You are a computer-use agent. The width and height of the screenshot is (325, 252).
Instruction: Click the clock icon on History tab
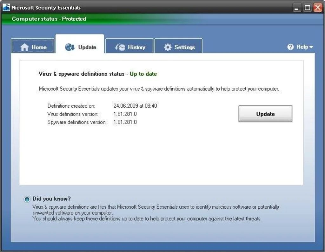point(120,47)
